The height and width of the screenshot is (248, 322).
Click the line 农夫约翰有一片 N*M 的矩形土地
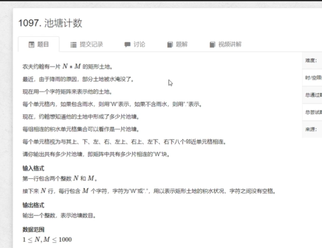pyautogui.click(x=67, y=67)
